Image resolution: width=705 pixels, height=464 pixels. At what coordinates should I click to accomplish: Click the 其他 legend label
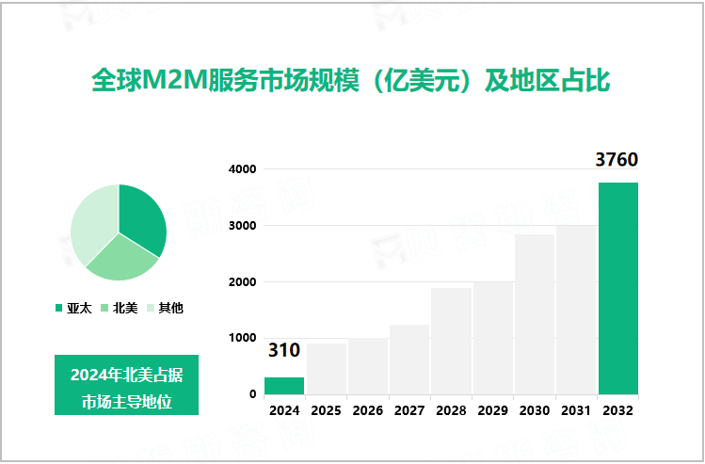pyautogui.click(x=171, y=308)
